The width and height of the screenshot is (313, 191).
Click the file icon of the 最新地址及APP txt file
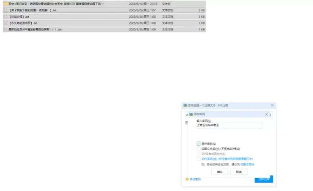point(6,29)
